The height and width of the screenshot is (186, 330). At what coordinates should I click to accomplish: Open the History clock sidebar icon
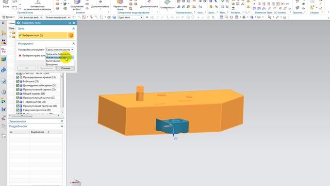4,92
